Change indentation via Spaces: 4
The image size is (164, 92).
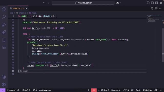116,90
